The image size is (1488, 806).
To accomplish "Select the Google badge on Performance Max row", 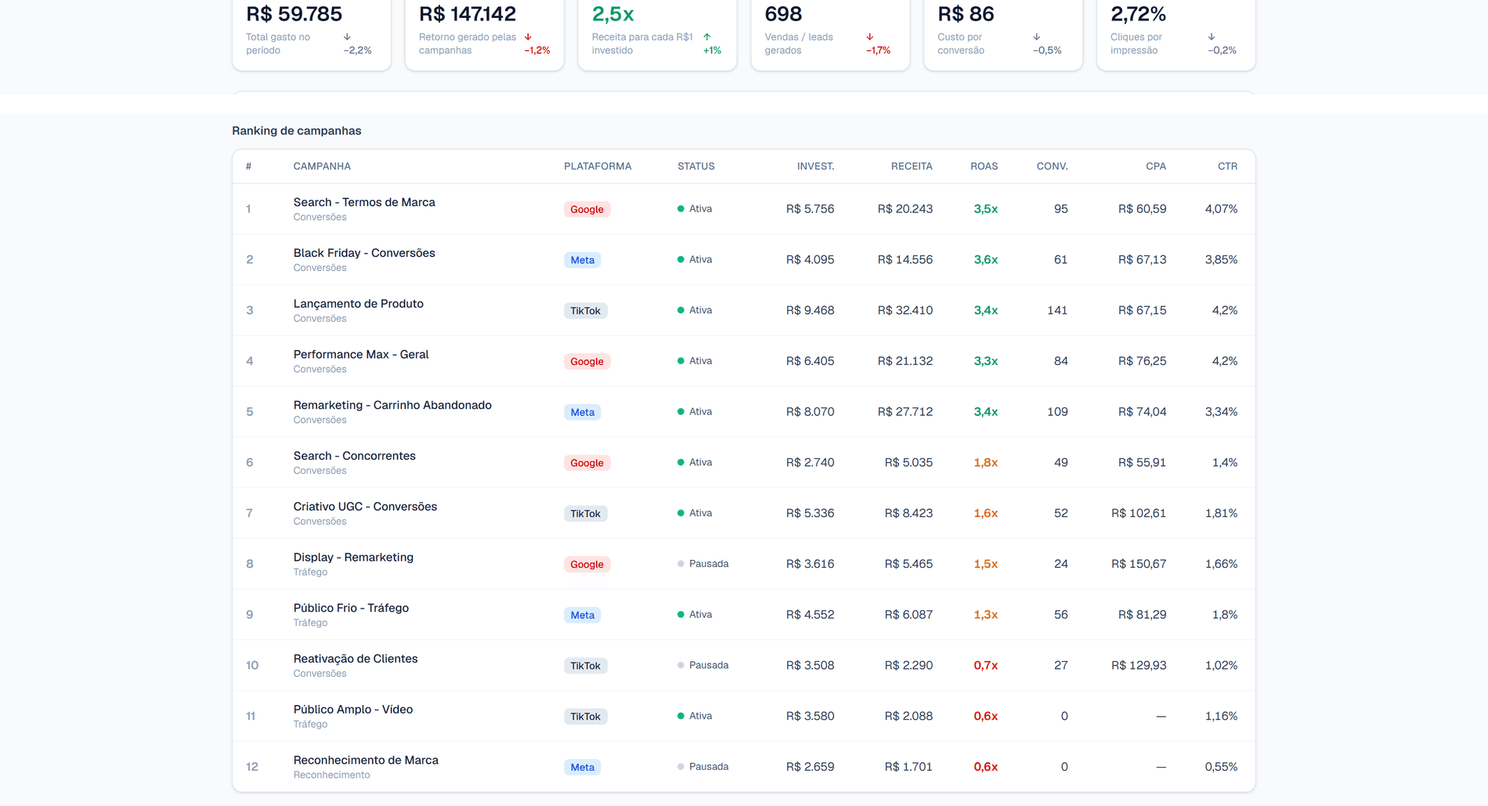I will pyautogui.click(x=587, y=361).
